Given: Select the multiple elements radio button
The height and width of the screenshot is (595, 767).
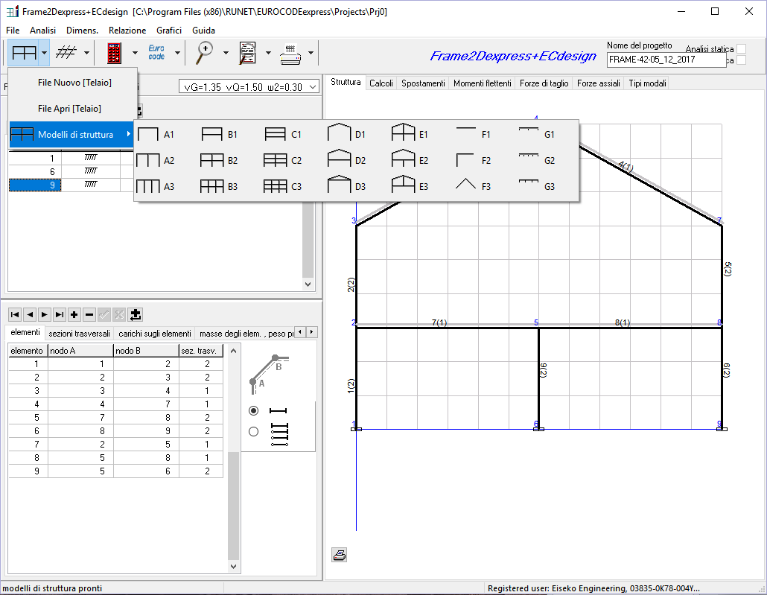Looking at the screenshot, I should point(253,432).
